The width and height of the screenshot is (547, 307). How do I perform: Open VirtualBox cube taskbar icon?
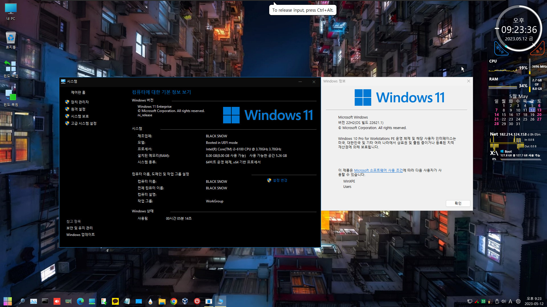[185, 301]
